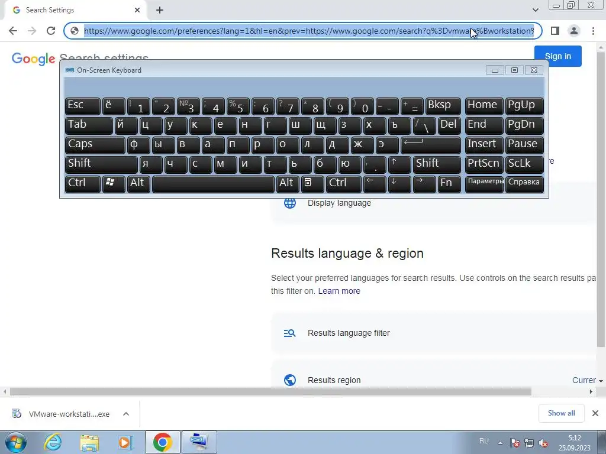606x454 pixels.
Task: Click the down arrow key on keyboard
Action: (x=399, y=184)
